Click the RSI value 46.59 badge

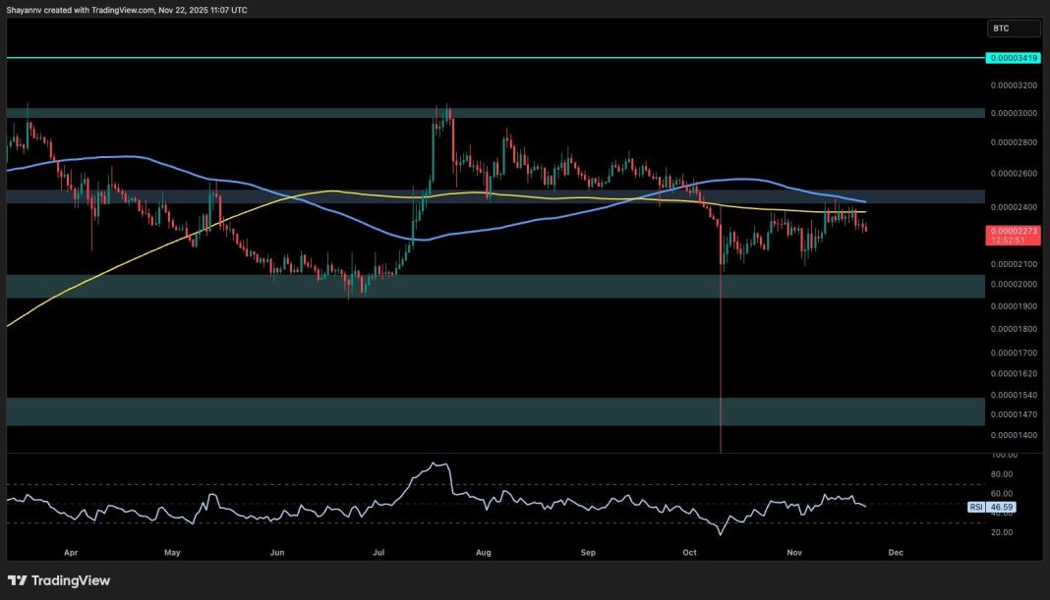coord(1003,506)
